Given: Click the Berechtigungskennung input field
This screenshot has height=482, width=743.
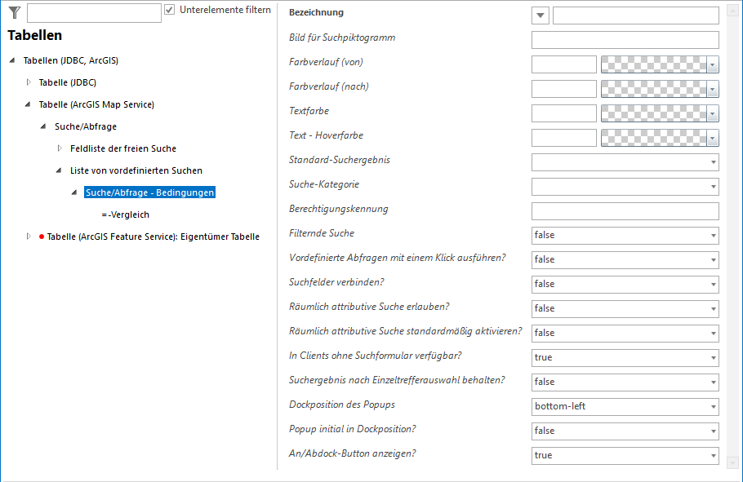Looking at the screenshot, I should click(x=625, y=211).
